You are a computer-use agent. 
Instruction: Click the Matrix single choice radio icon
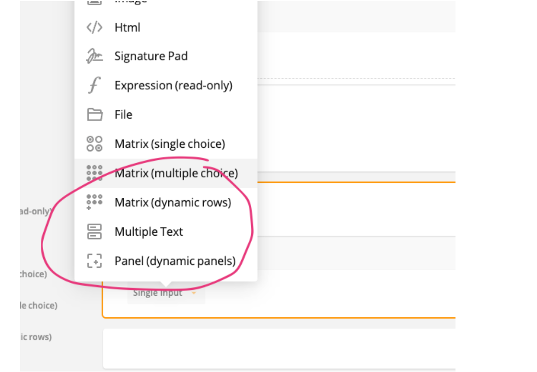[94, 144]
